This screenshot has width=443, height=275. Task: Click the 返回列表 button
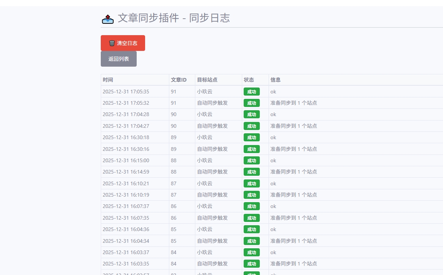click(119, 59)
